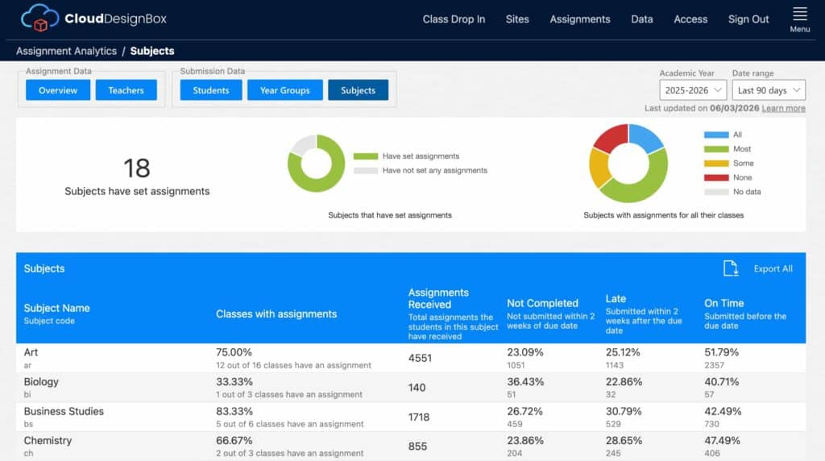Image resolution: width=825 pixels, height=461 pixels.
Task: Open the Date range Last 90 days dropdown
Action: (769, 90)
